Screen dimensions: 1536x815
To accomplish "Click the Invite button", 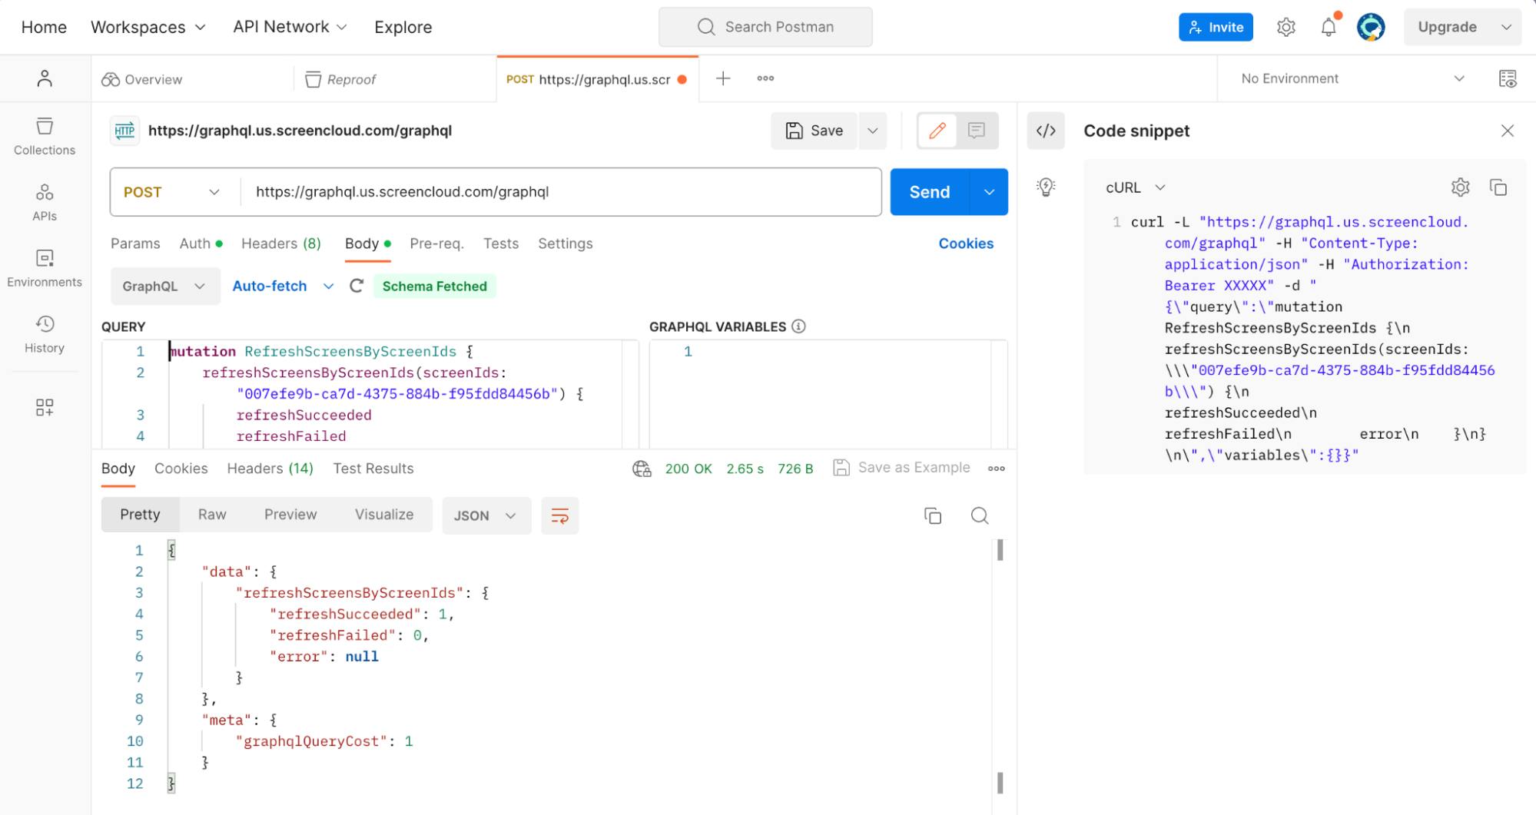I will tap(1216, 27).
